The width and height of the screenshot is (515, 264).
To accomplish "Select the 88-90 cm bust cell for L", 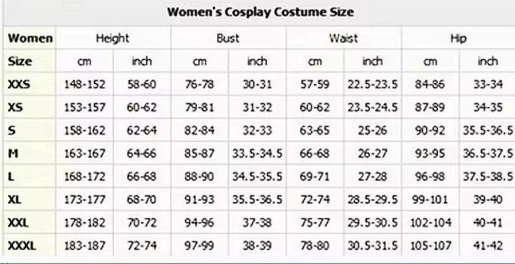I will tap(199, 177).
